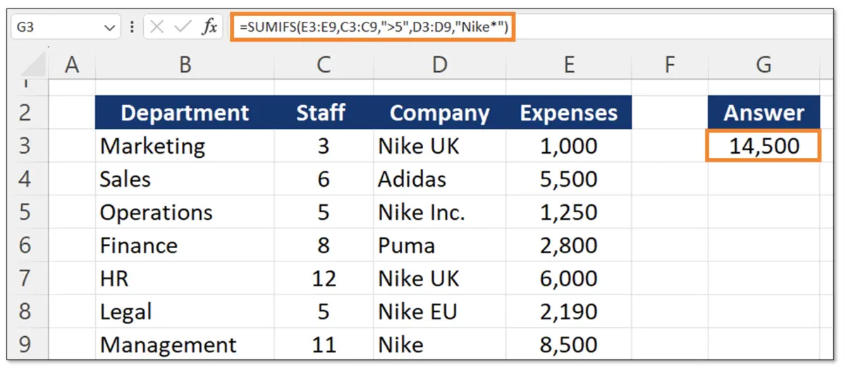Click expenses value 2,800
Screen dimensions: 846x370
569,245
